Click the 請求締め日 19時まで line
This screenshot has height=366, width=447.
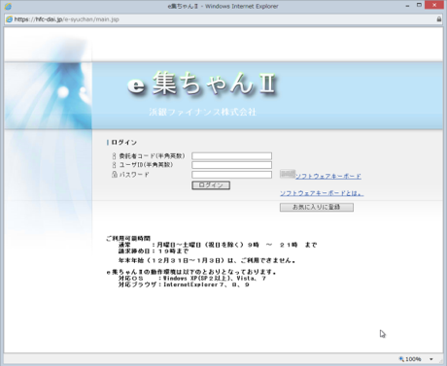coord(154,251)
